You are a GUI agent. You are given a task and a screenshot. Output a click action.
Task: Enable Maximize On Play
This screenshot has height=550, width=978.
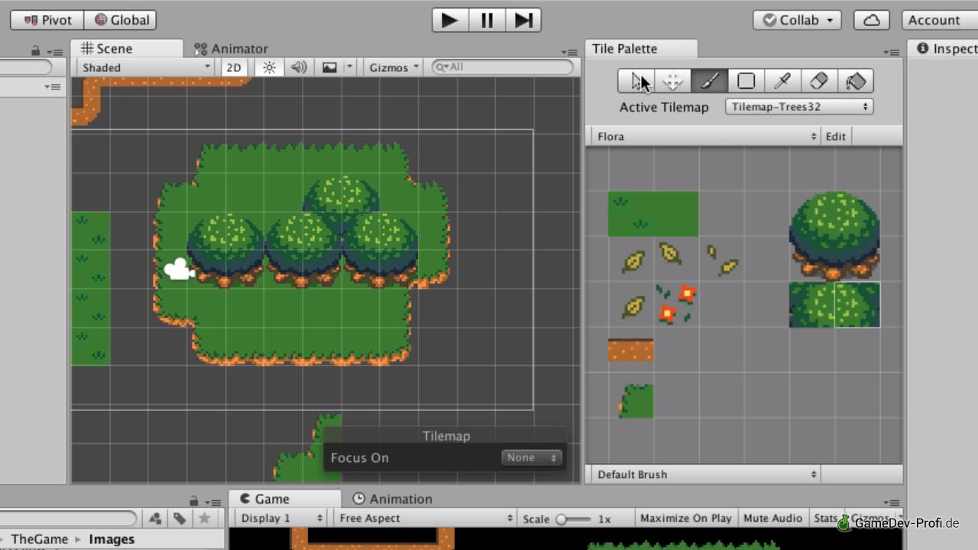click(x=685, y=518)
